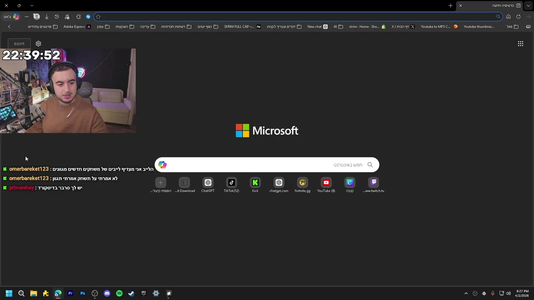The height and width of the screenshot is (300, 534).
Task: Open the Adobe Express bookmark
Action: pyautogui.click(x=77, y=27)
